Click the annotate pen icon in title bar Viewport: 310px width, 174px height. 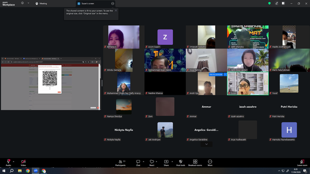point(277,3)
